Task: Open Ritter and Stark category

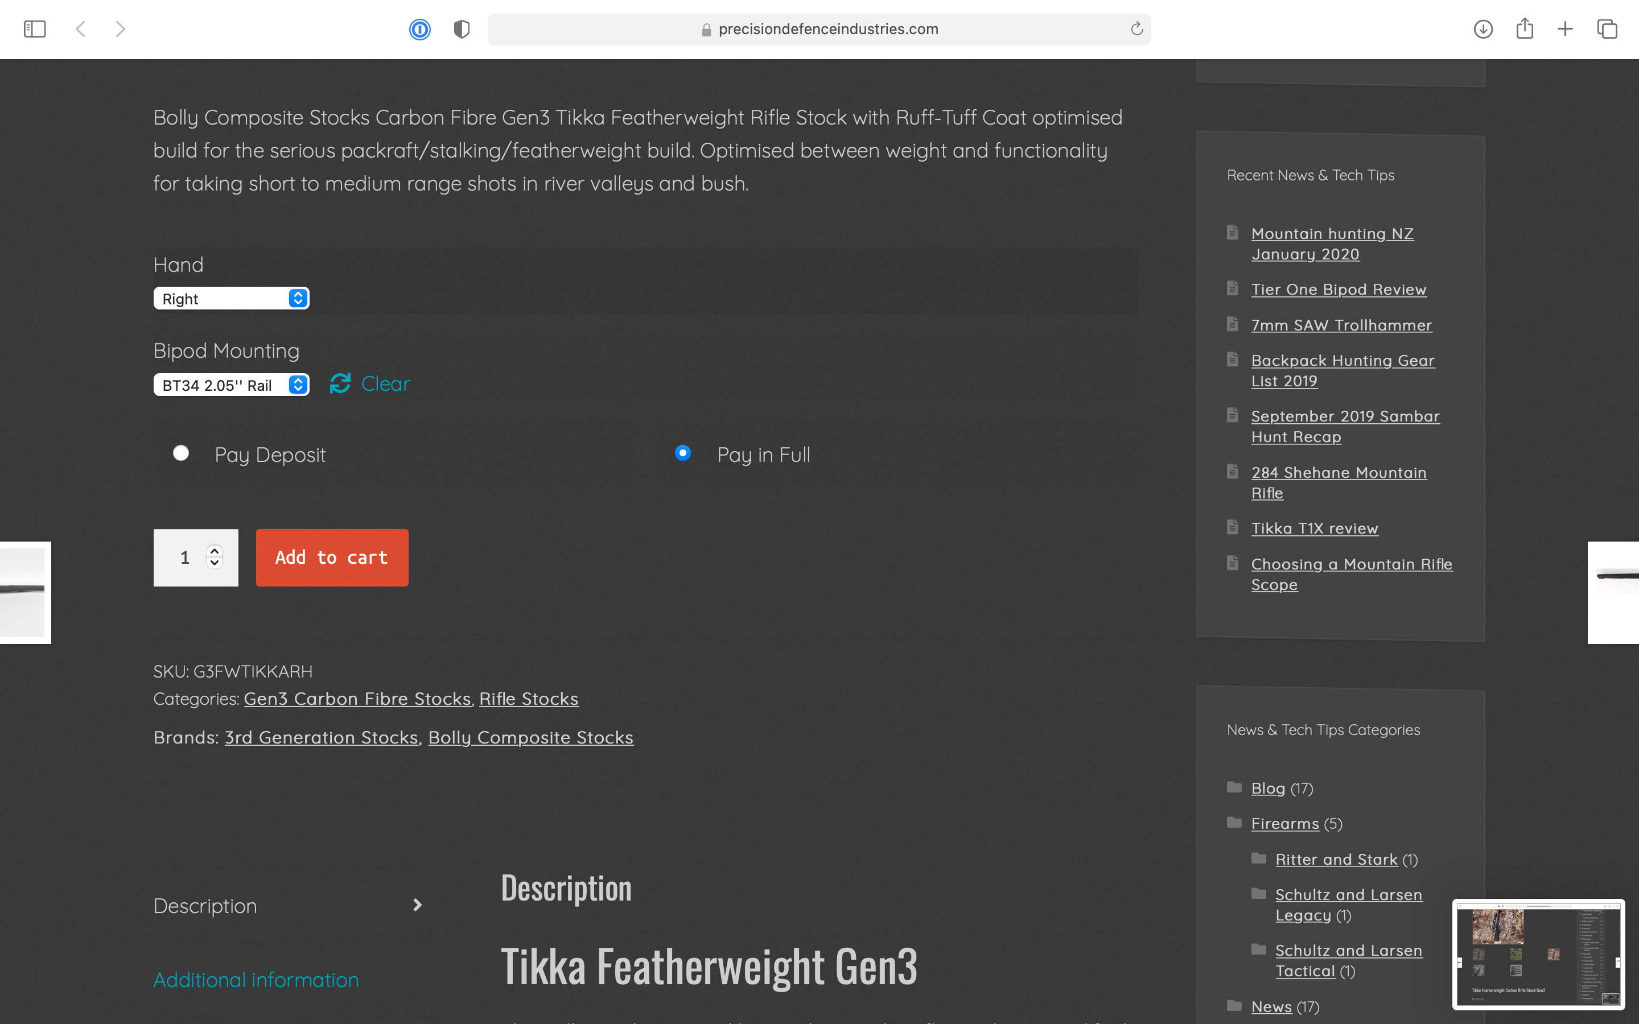Action: [1336, 860]
